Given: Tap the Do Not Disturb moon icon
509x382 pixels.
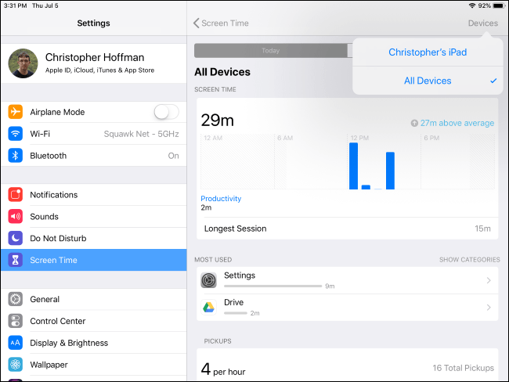Looking at the screenshot, I should coord(16,238).
